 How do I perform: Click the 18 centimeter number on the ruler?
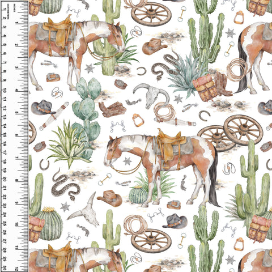point(5,161)
